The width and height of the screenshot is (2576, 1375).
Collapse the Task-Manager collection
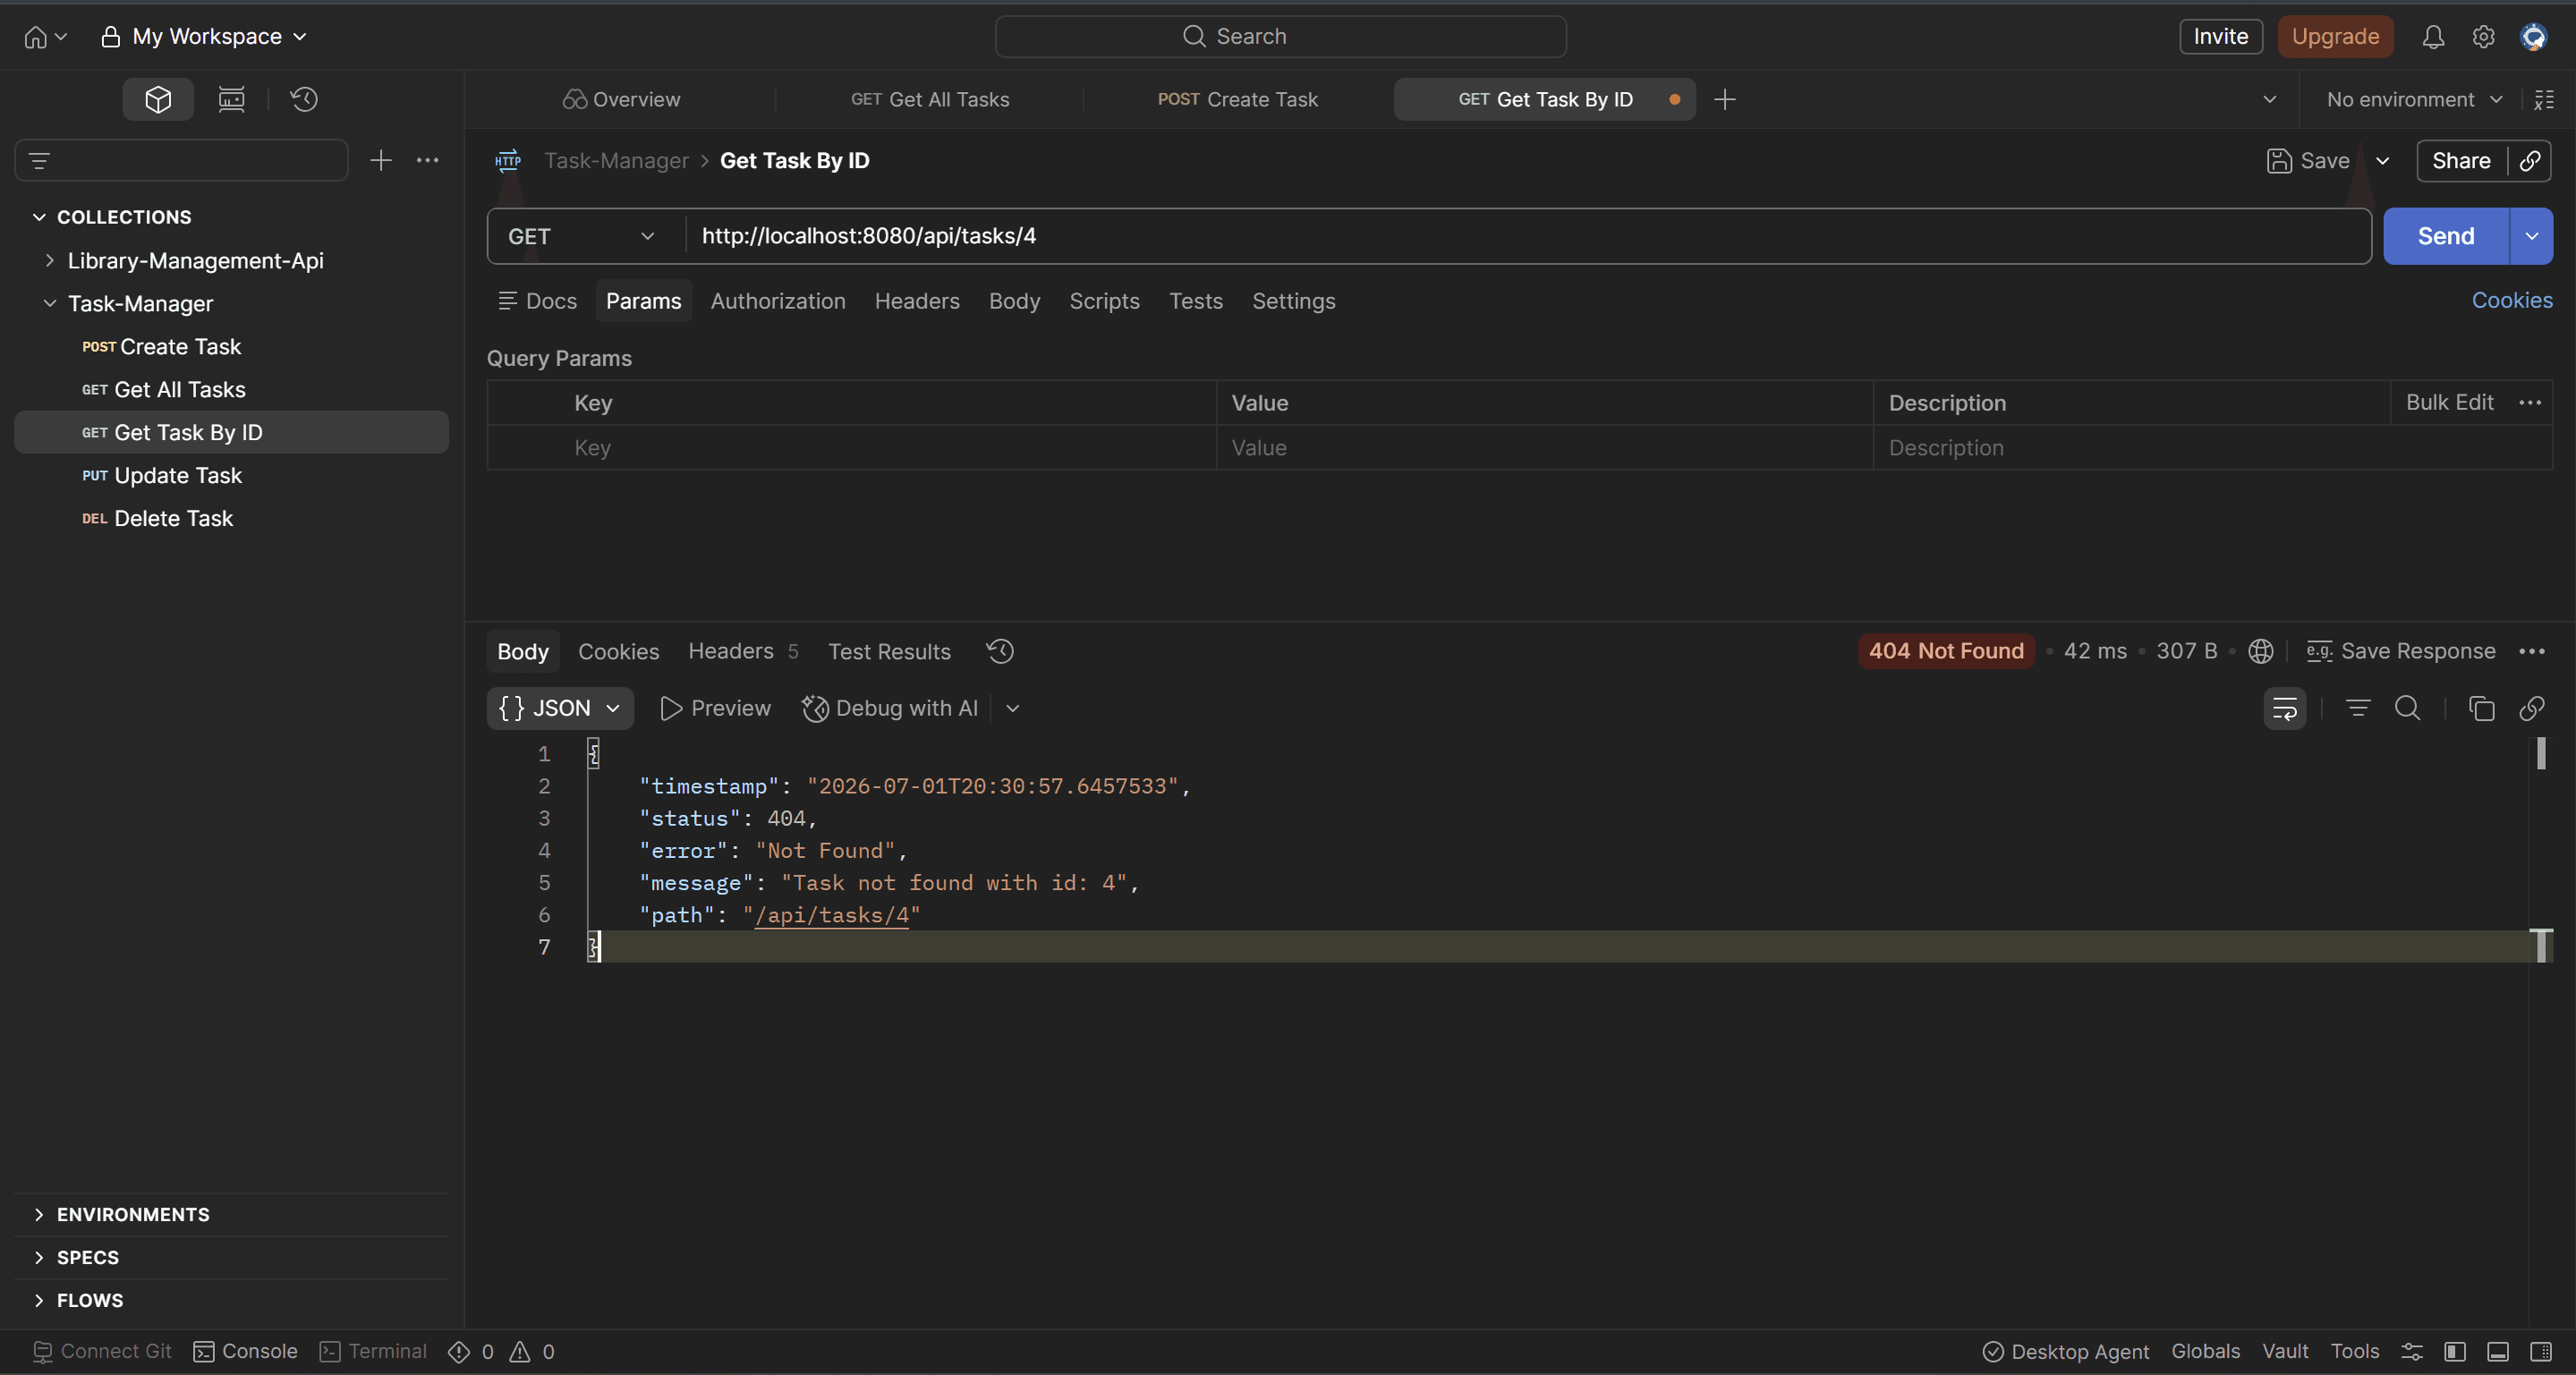click(x=49, y=303)
